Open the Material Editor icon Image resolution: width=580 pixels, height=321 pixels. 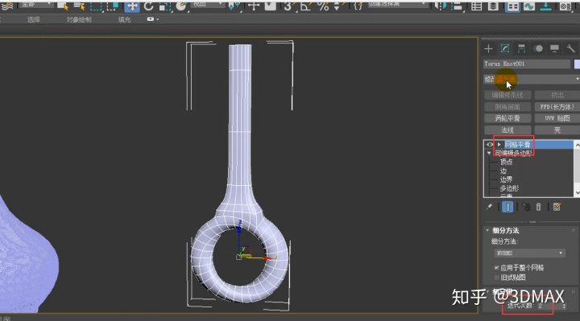tap(565, 6)
